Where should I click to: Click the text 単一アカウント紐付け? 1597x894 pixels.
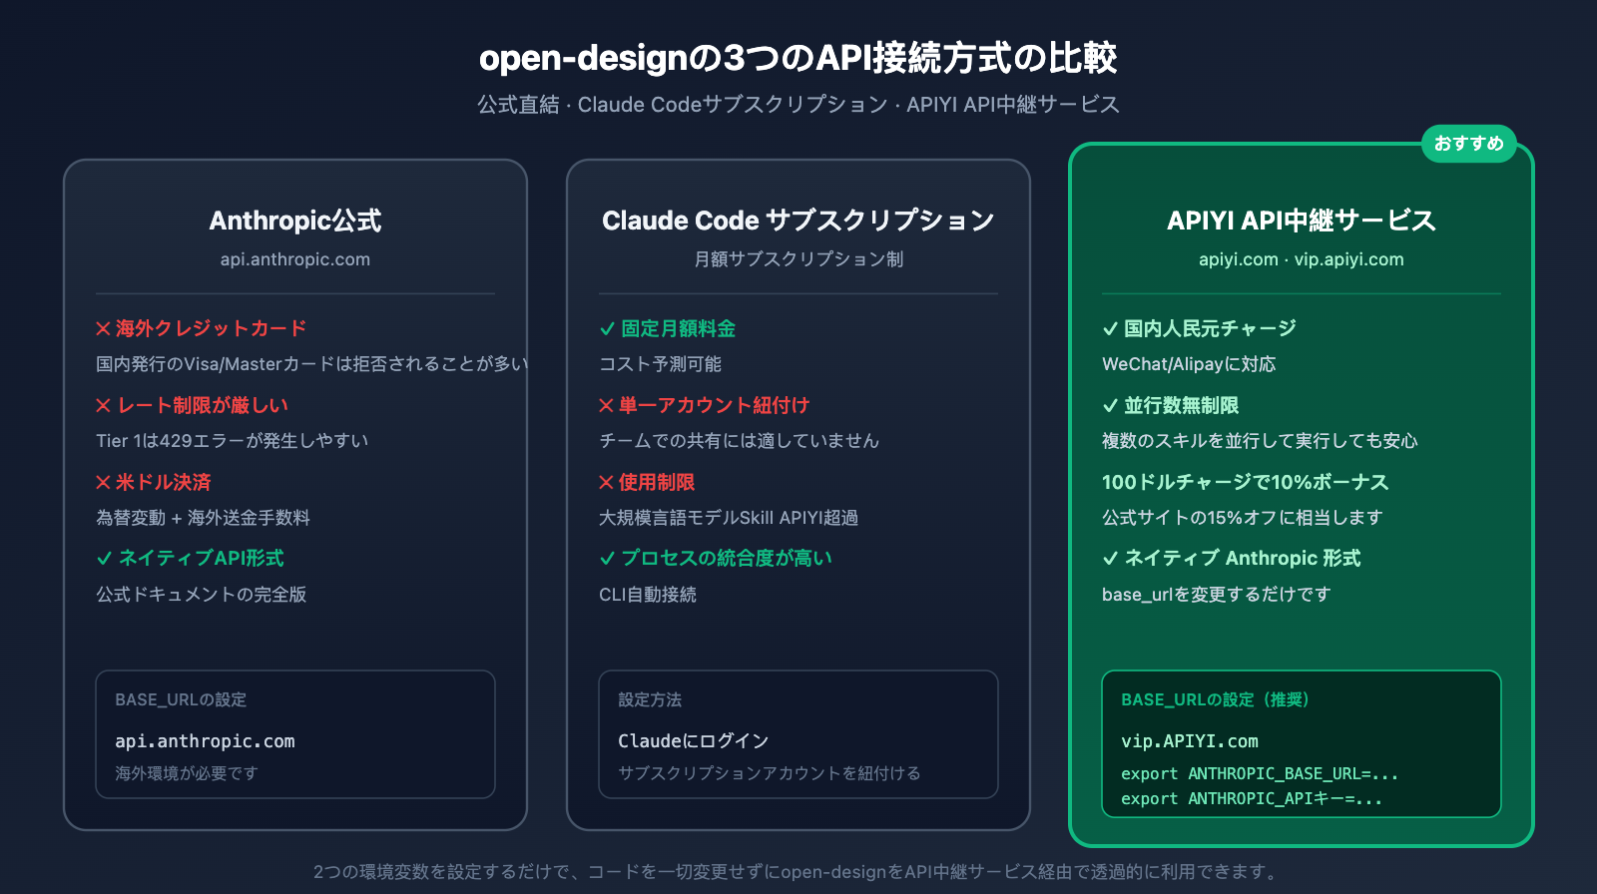(714, 406)
